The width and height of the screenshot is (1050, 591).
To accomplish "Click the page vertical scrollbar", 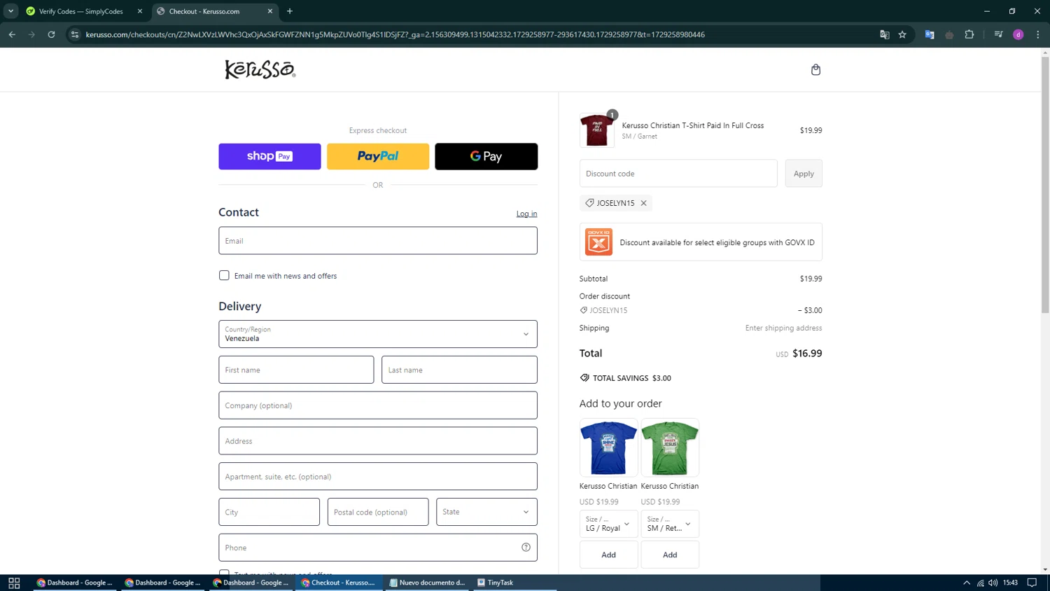I will 1045,183.
